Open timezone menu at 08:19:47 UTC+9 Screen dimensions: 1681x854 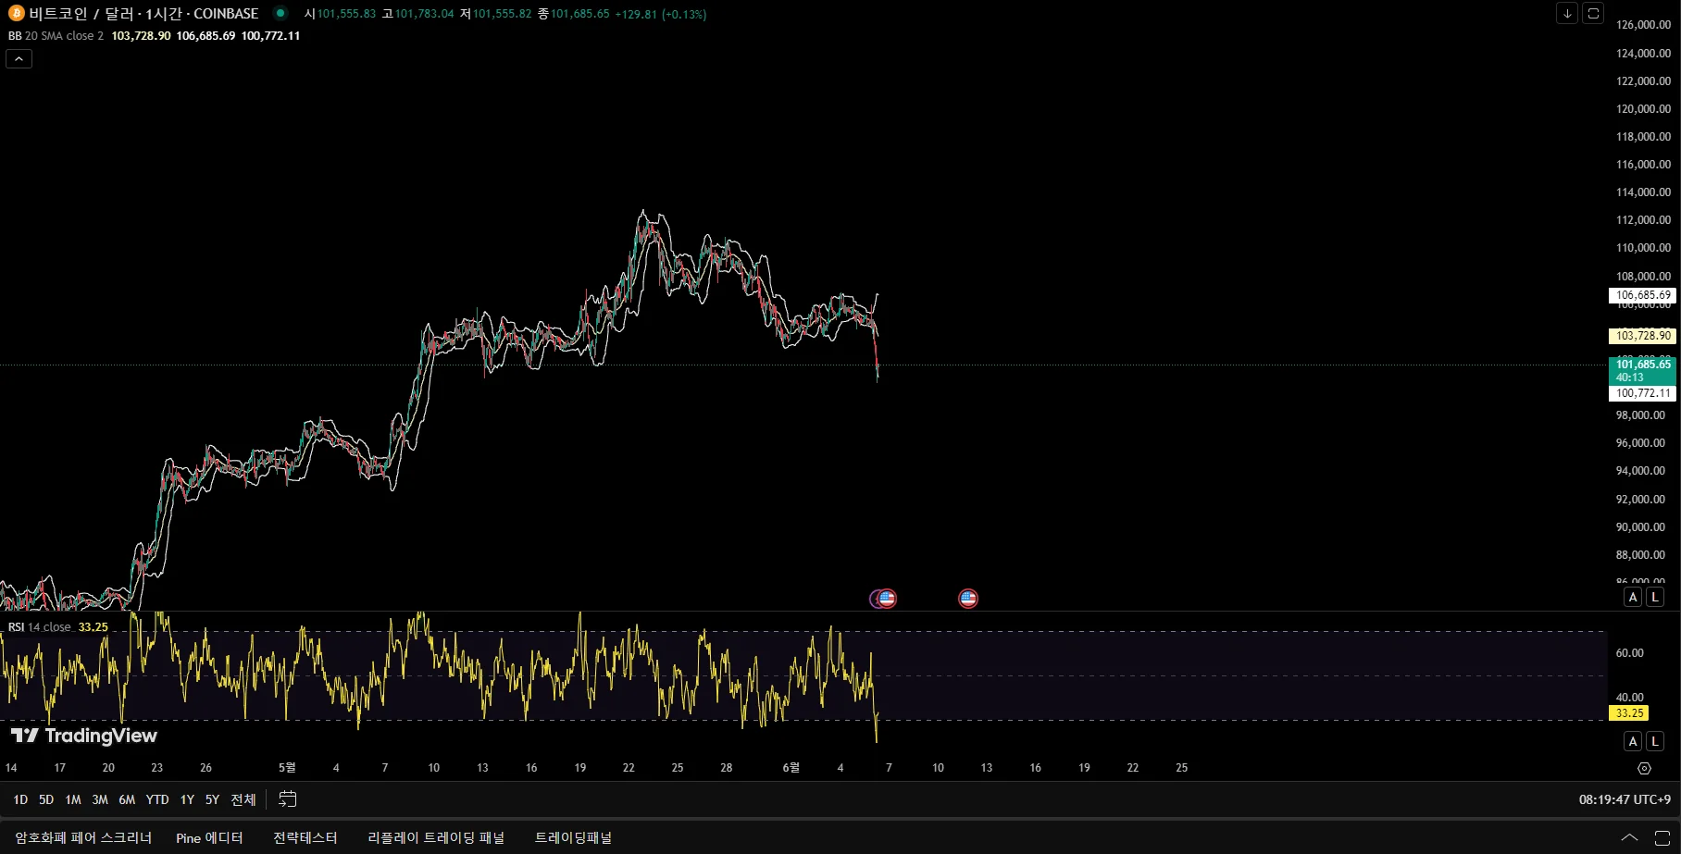(1625, 799)
